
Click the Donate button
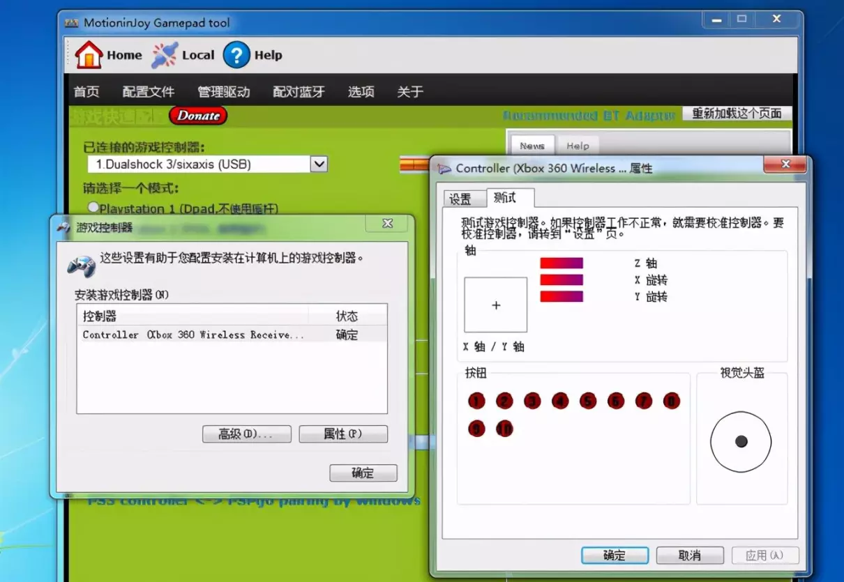point(198,116)
